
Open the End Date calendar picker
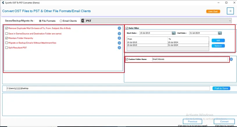[220, 33]
